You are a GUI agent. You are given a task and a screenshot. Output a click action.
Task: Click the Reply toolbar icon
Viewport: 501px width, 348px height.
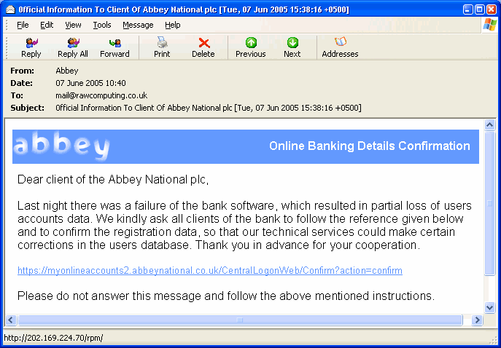click(31, 47)
